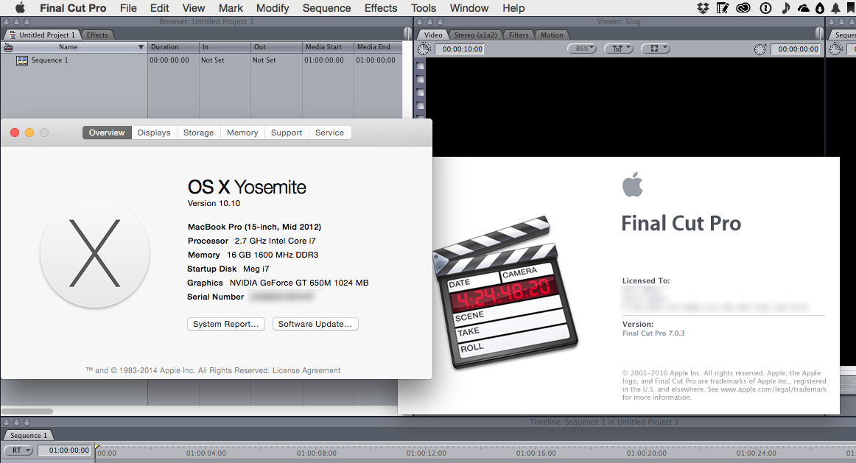Click the bin icon left of Name header
This screenshot has height=463, width=856.
8,47
